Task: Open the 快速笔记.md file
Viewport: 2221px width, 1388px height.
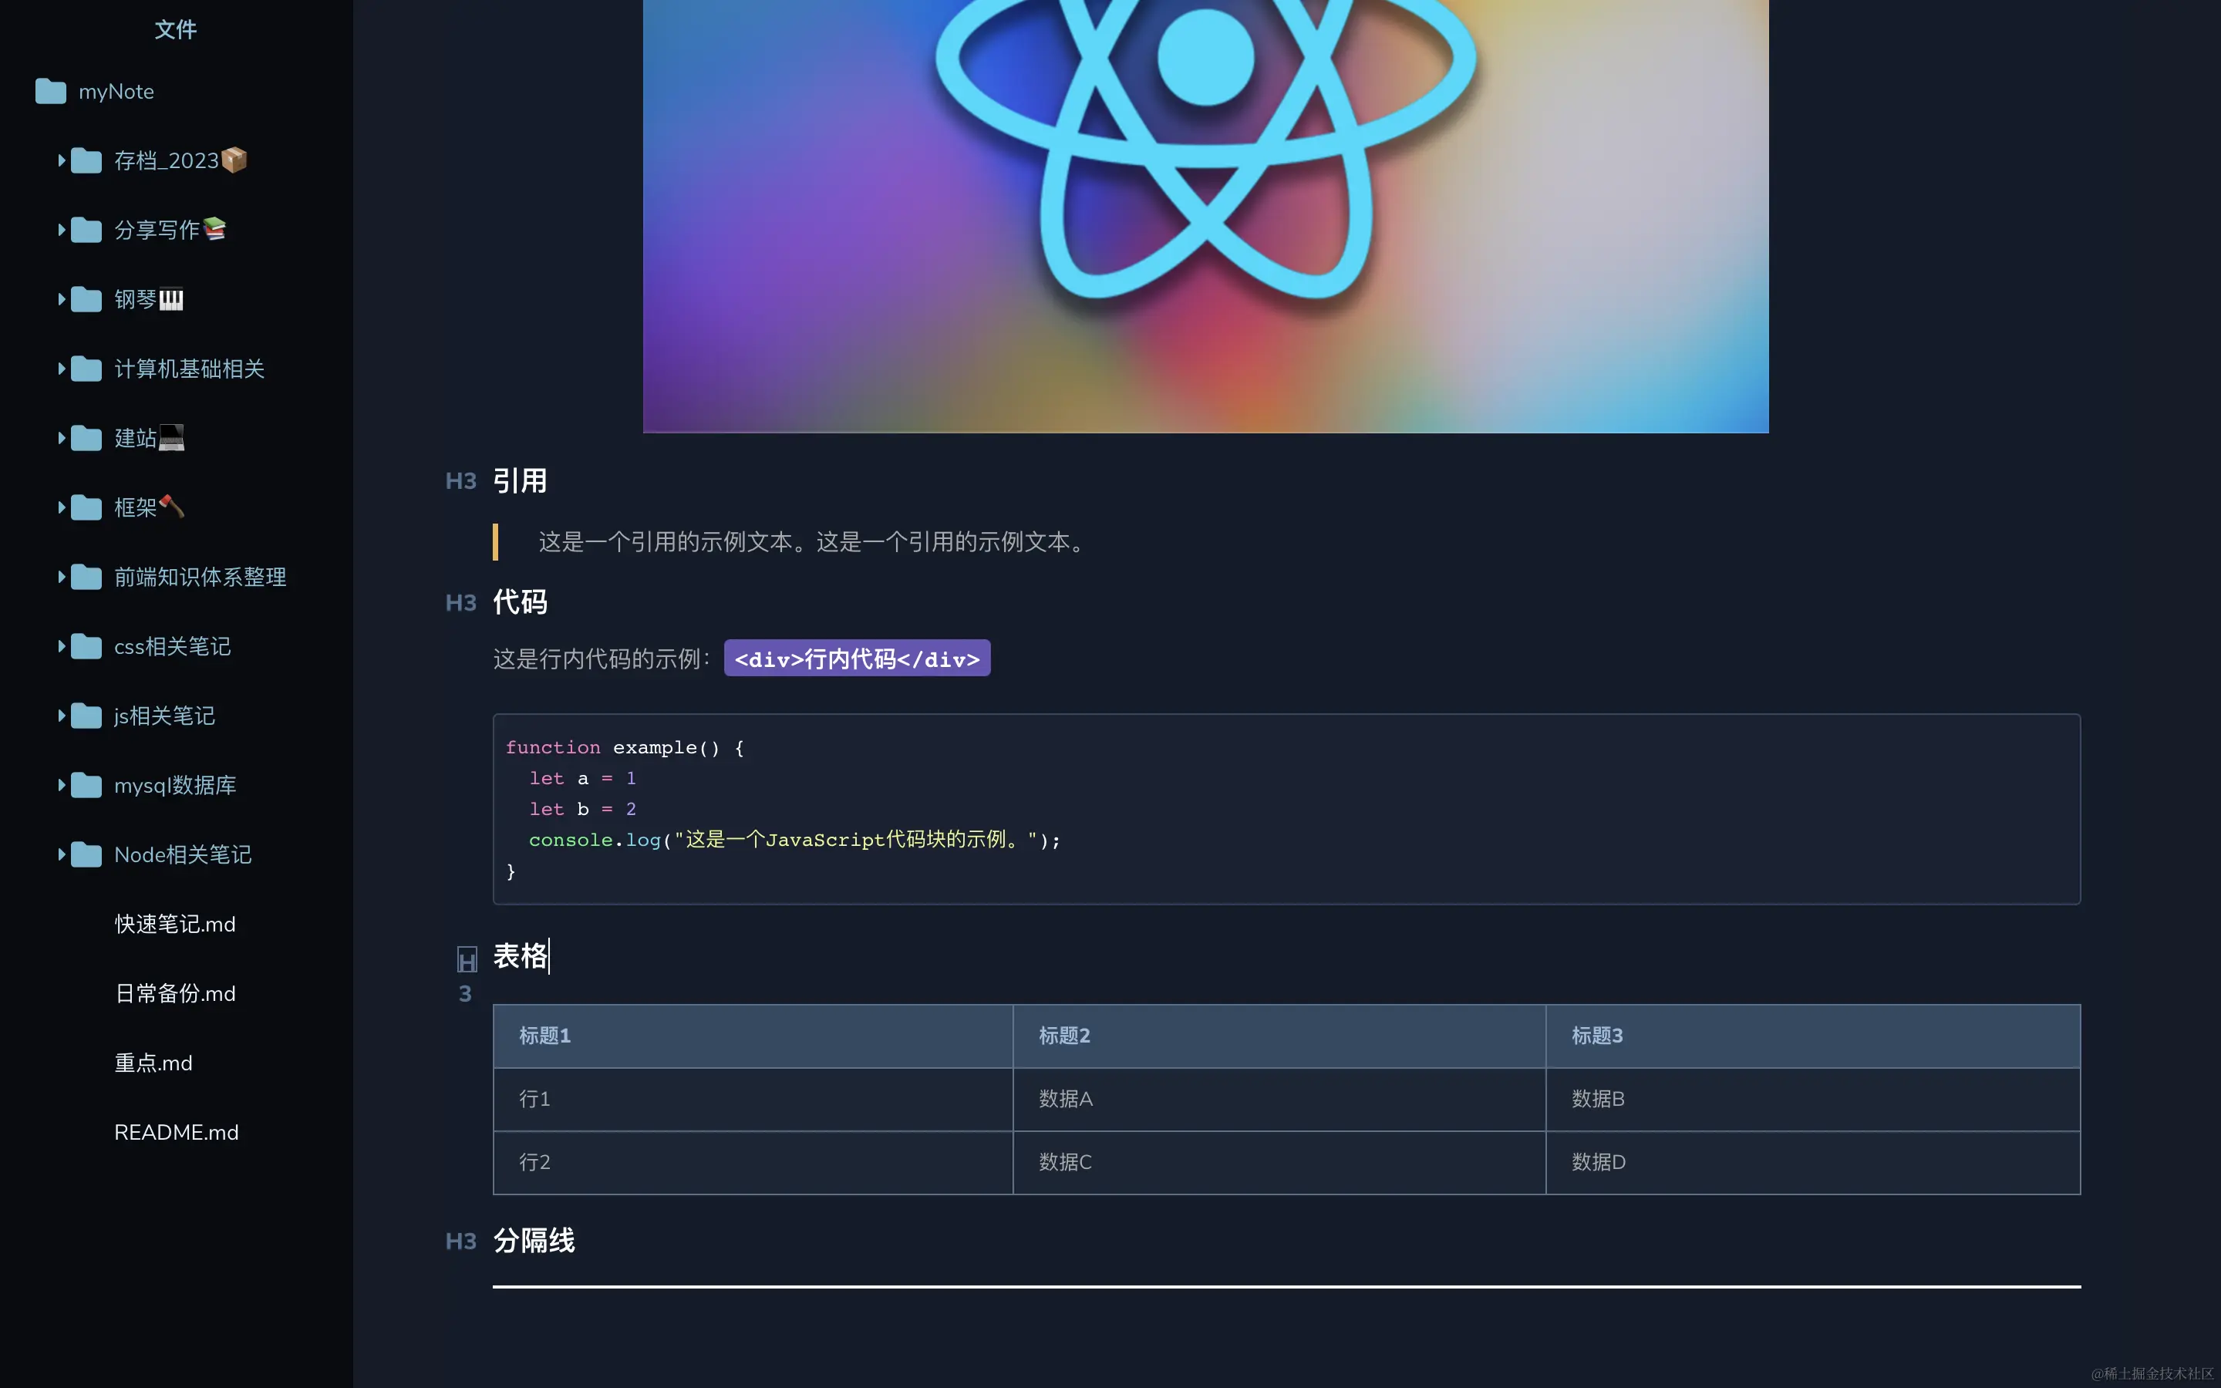Action: click(x=174, y=925)
